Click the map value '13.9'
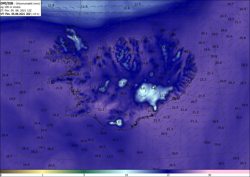 (188, 62)
